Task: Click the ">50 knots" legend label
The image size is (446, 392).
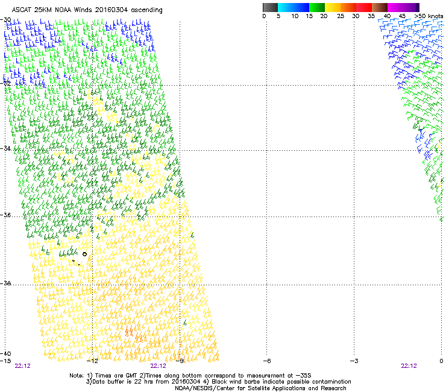Action: [x=429, y=16]
